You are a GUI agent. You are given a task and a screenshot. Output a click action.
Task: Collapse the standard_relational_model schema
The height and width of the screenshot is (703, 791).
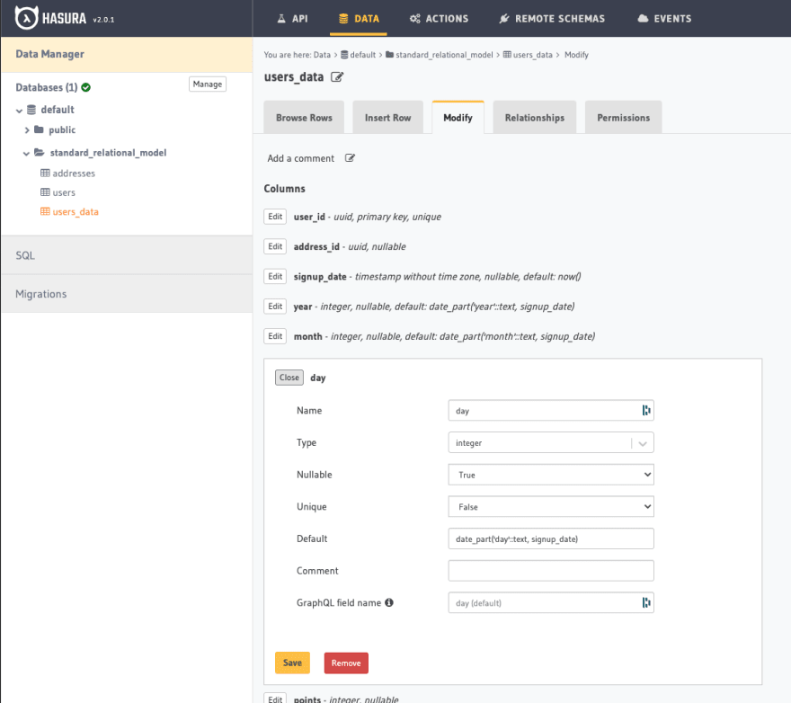coord(26,153)
